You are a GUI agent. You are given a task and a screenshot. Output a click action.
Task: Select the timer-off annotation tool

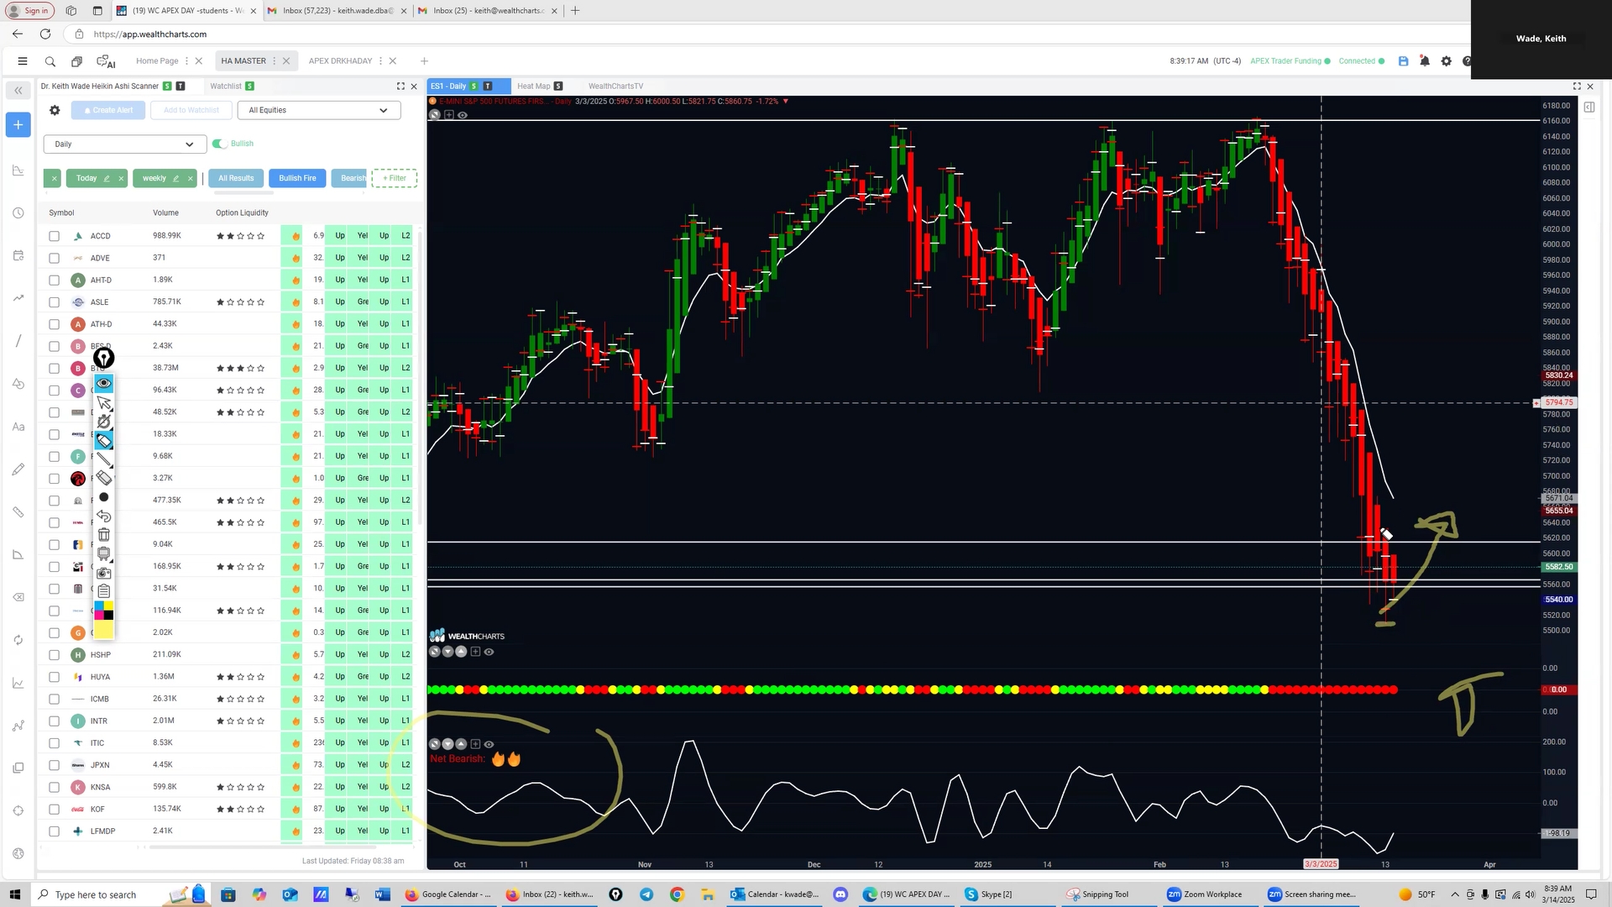click(104, 422)
